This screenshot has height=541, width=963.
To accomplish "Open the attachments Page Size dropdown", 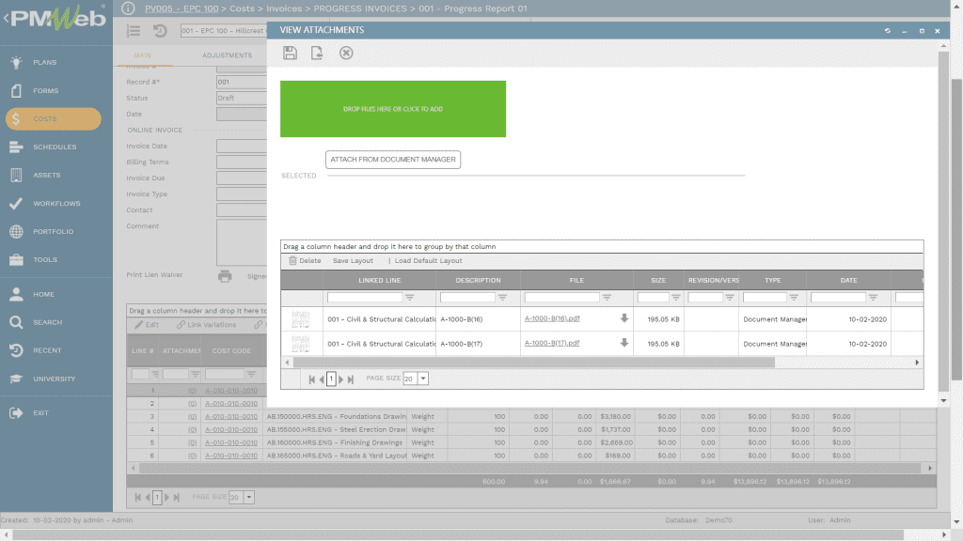I will point(423,379).
